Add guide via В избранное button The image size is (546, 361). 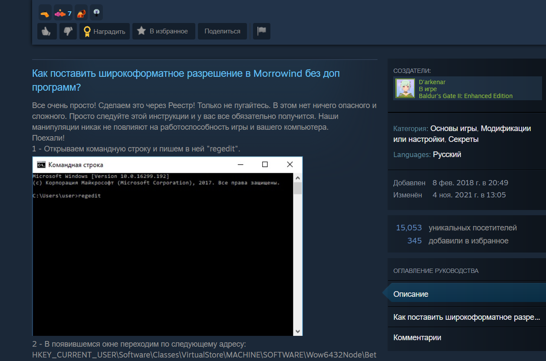[x=164, y=31]
